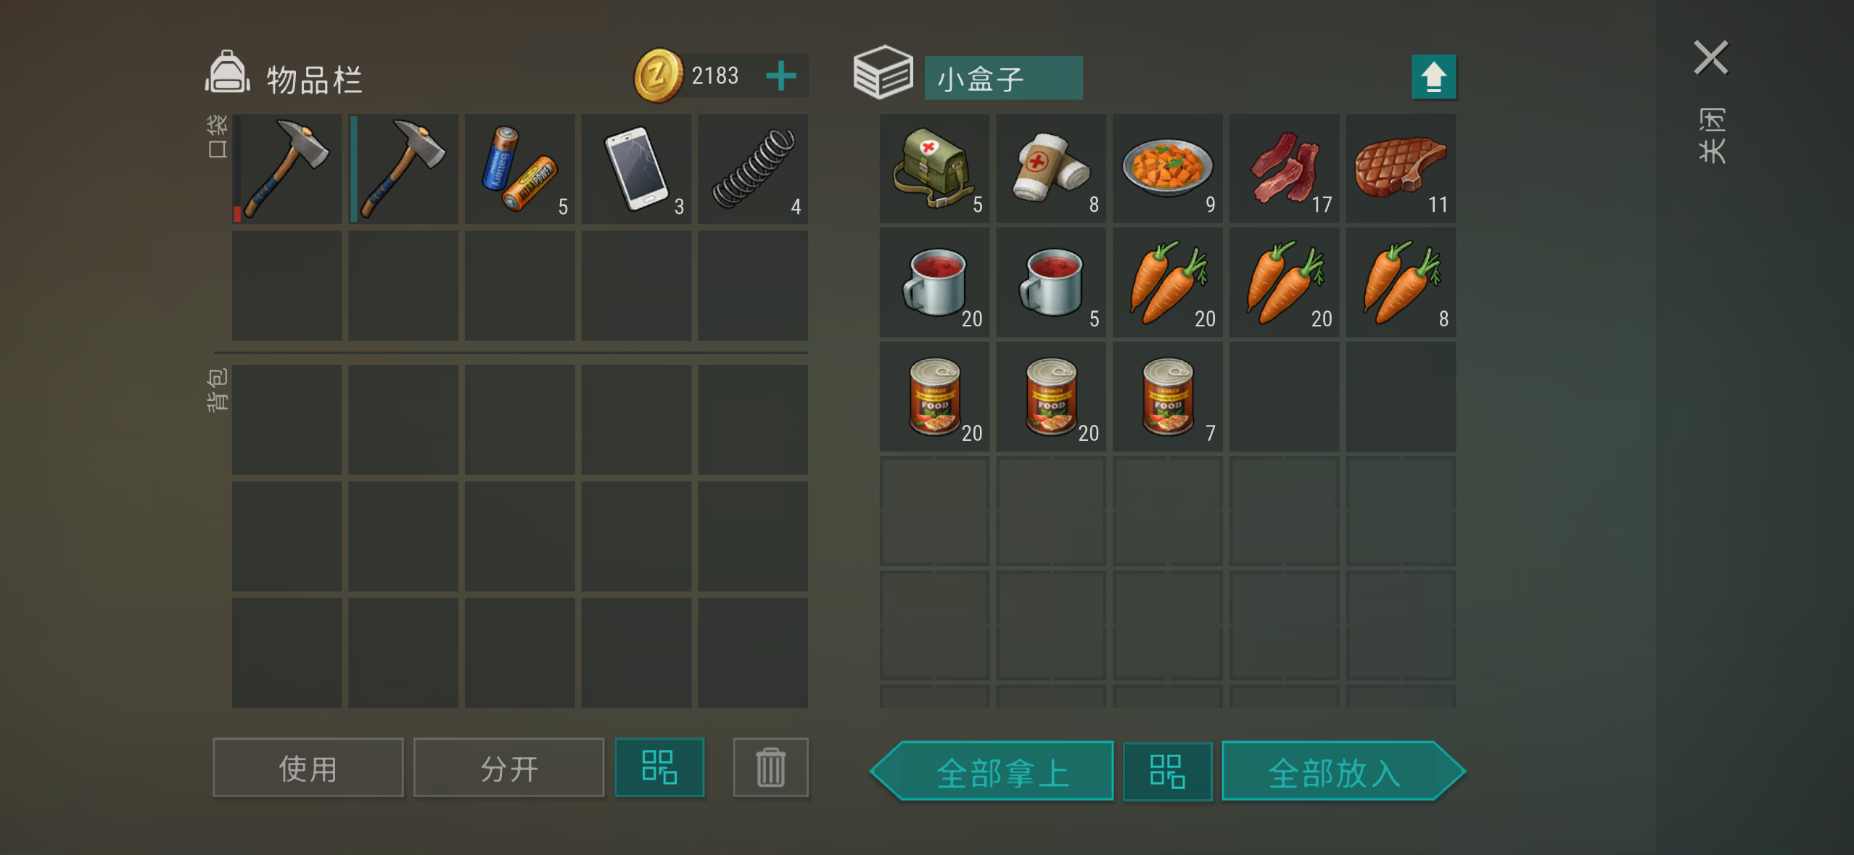Select the batteries in the pocket
1854x855 pixels.
(520, 168)
